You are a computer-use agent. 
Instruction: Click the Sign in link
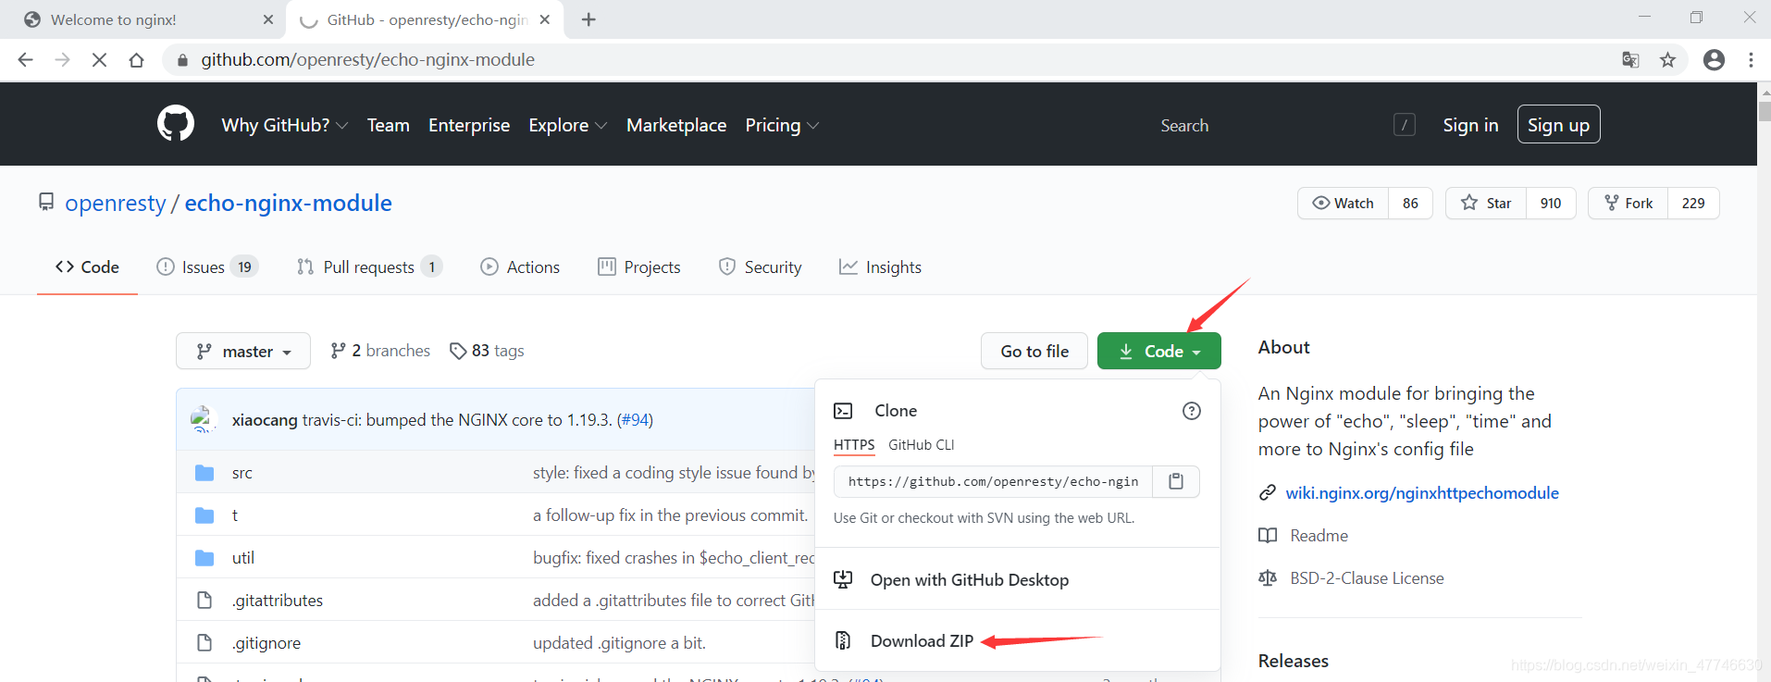point(1470,125)
